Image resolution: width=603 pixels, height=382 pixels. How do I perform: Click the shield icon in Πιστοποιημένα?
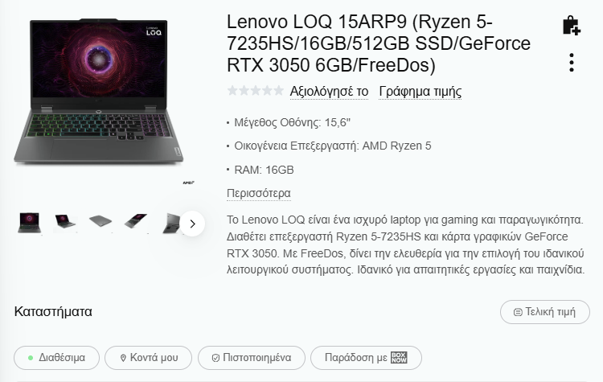click(215, 358)
